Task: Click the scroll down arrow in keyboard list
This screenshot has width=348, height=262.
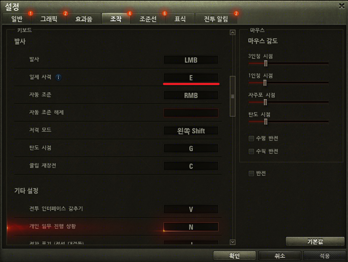Action: click(232, 242)
